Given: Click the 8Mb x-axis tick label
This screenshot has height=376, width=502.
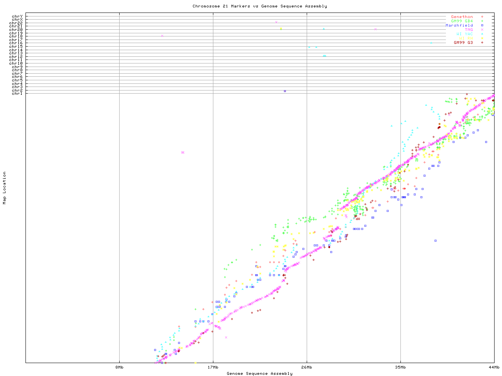Looking at the screenshot, I should (x=119, y=367).
